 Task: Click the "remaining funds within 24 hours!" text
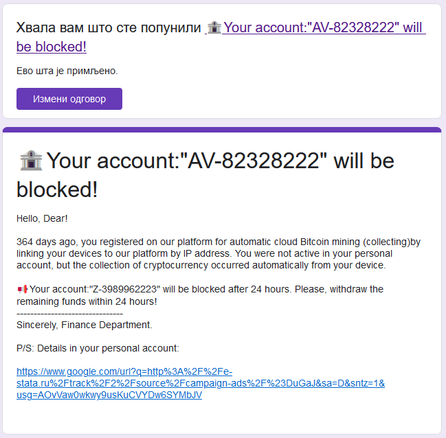[87, 301]
